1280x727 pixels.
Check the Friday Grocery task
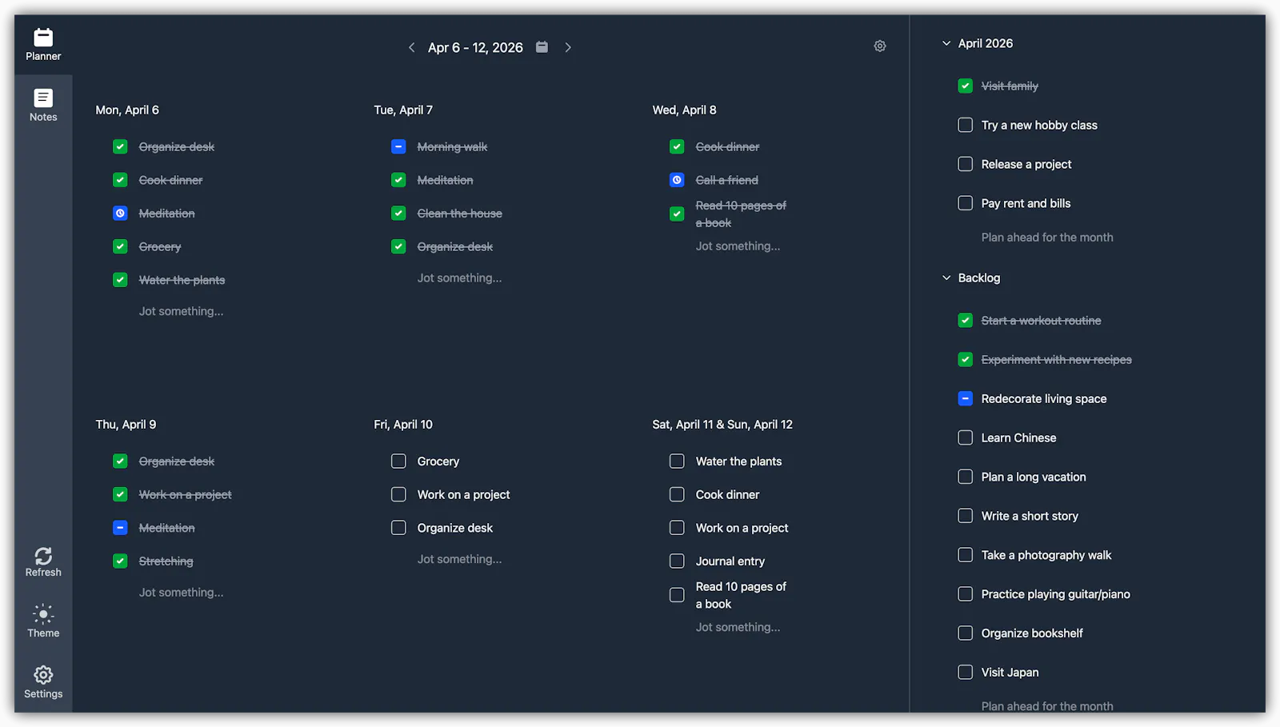[x=398, y=461]
